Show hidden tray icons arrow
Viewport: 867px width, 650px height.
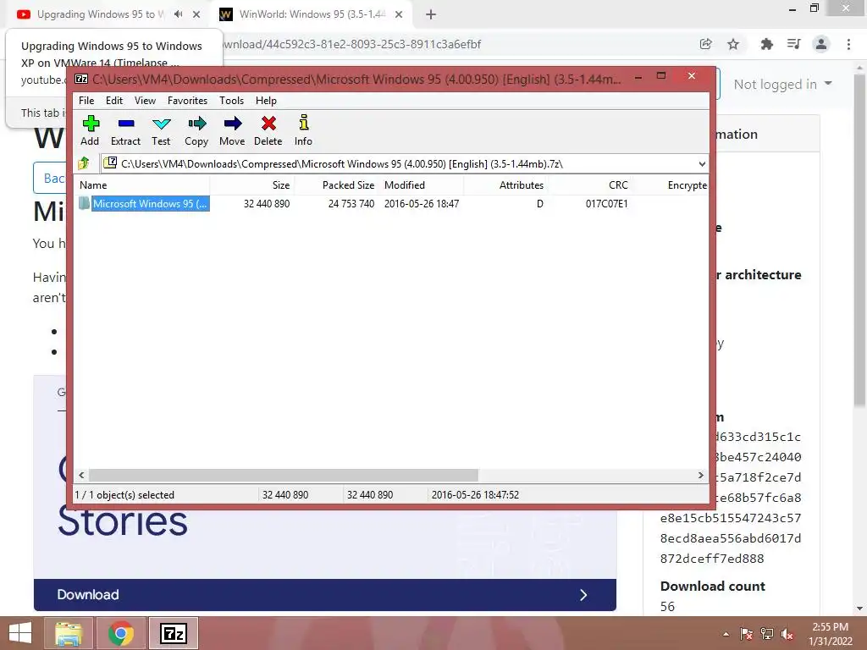[x=726, y=634]
